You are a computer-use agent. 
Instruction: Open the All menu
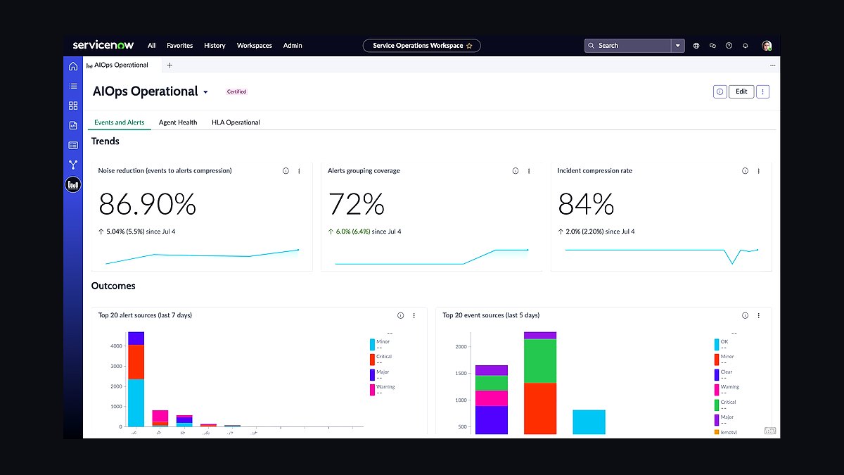point(151,46)
